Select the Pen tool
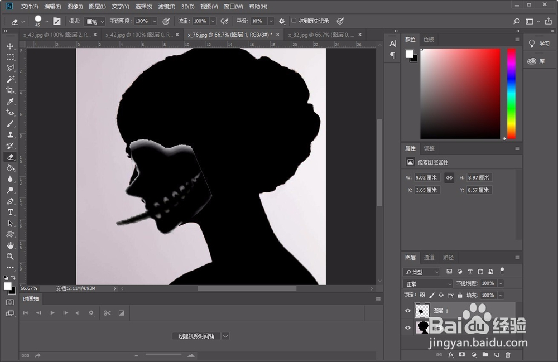The height and width of the screenshot is (362, 558). pyautogui.click(x=10, y=201)
